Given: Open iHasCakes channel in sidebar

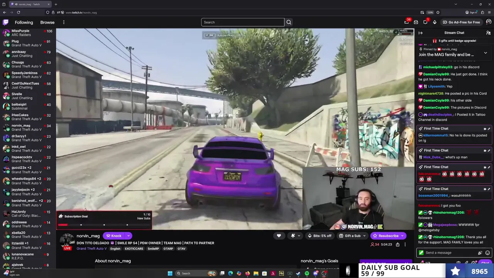Looking at the screenshot, I should (28, 117).
